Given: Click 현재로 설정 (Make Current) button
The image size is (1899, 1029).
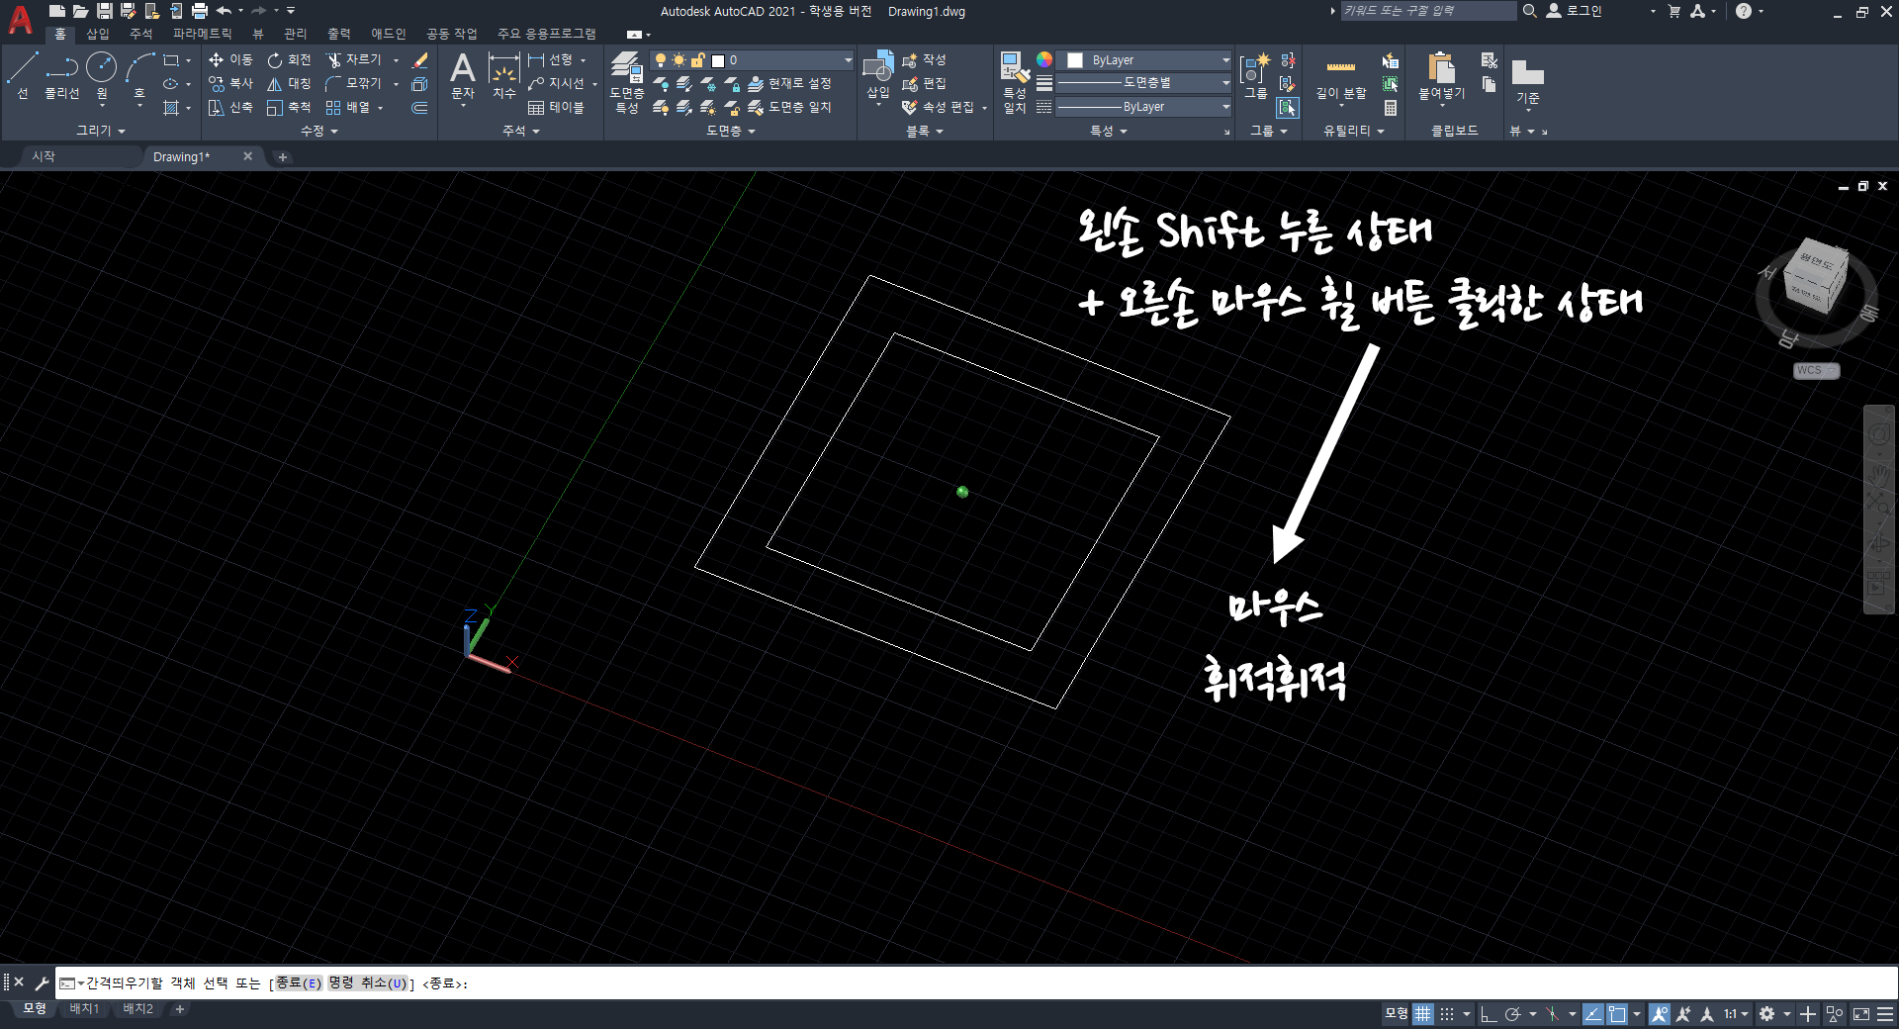Looking at the screenshot, I should click(790, 84).
